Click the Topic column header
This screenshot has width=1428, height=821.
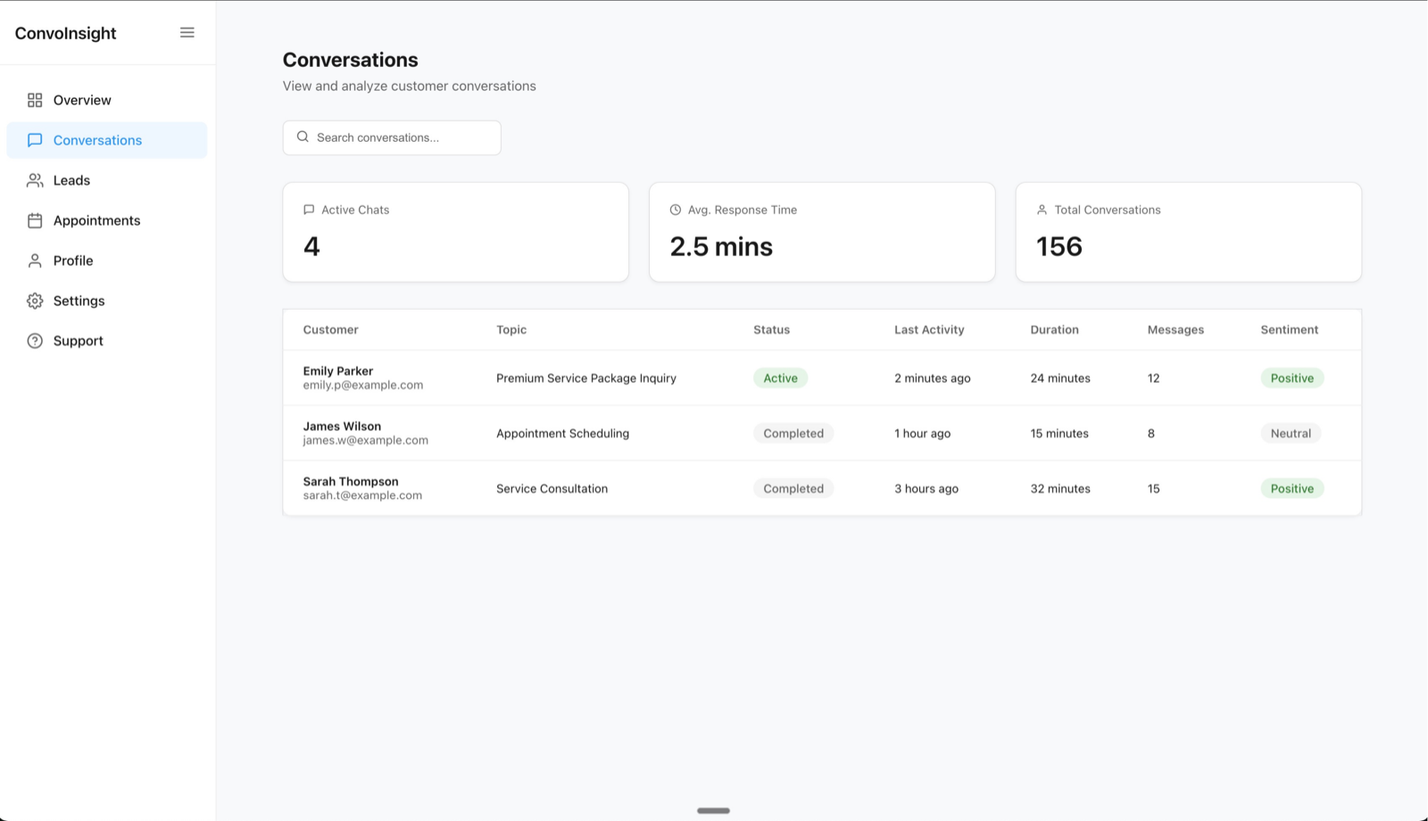[x=511, y=329]
